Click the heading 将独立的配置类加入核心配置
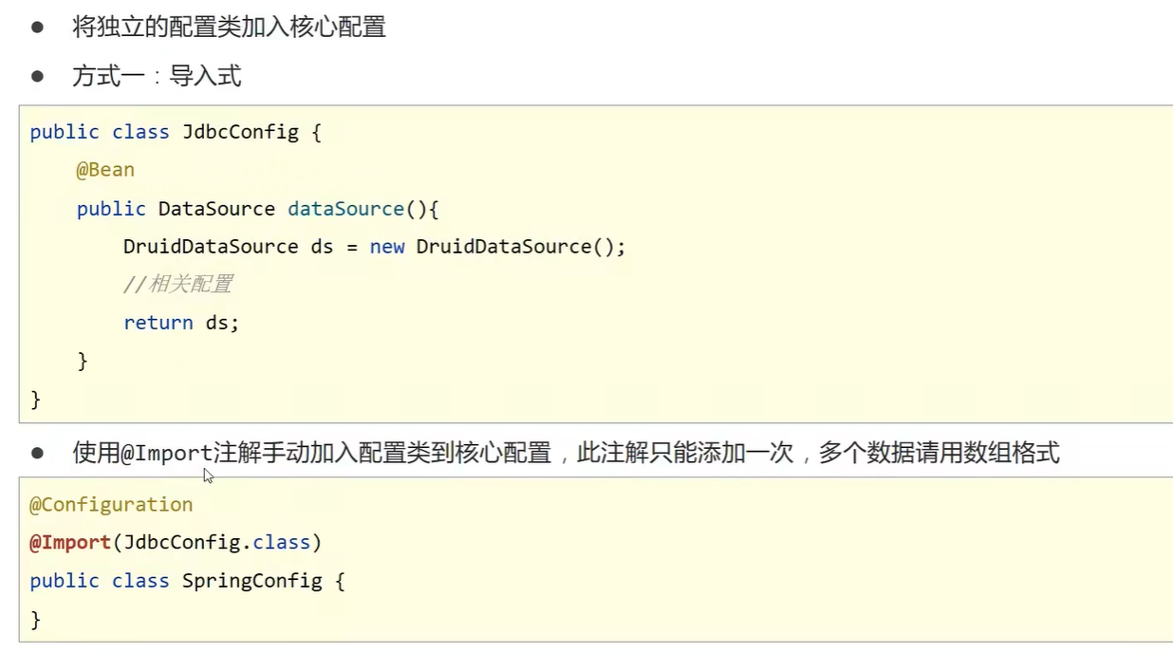 coord(230,27)
